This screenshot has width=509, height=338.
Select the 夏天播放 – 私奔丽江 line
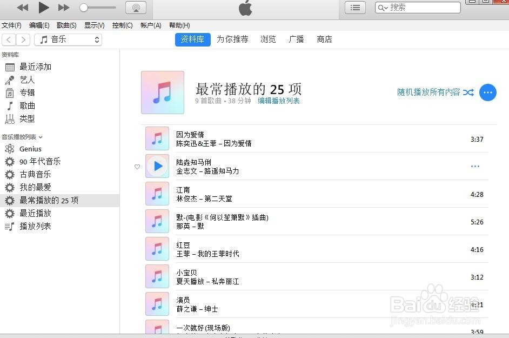click(207, 281)
